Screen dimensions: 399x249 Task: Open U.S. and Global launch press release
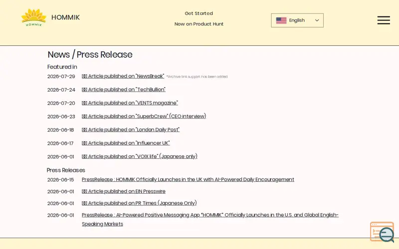(210, 219)
